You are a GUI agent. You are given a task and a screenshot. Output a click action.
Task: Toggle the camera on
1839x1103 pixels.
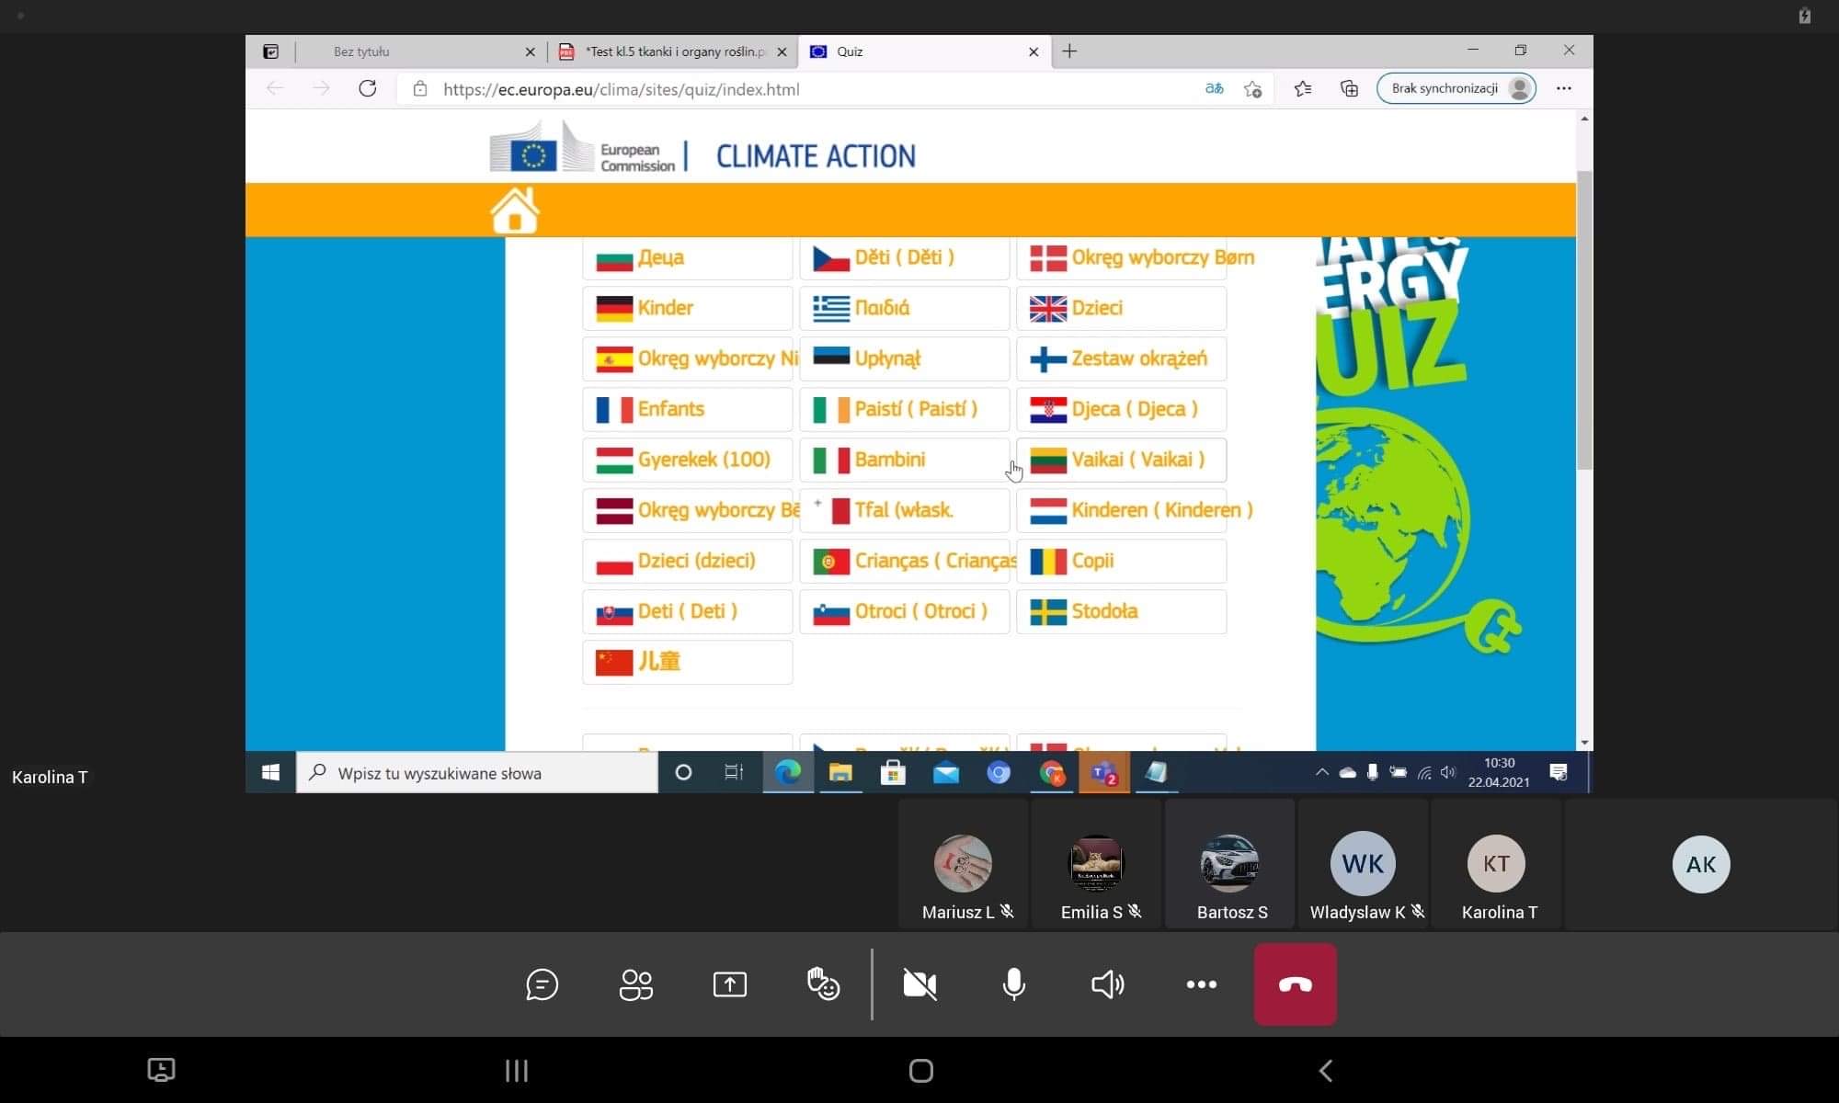click(x=919, y=984)
